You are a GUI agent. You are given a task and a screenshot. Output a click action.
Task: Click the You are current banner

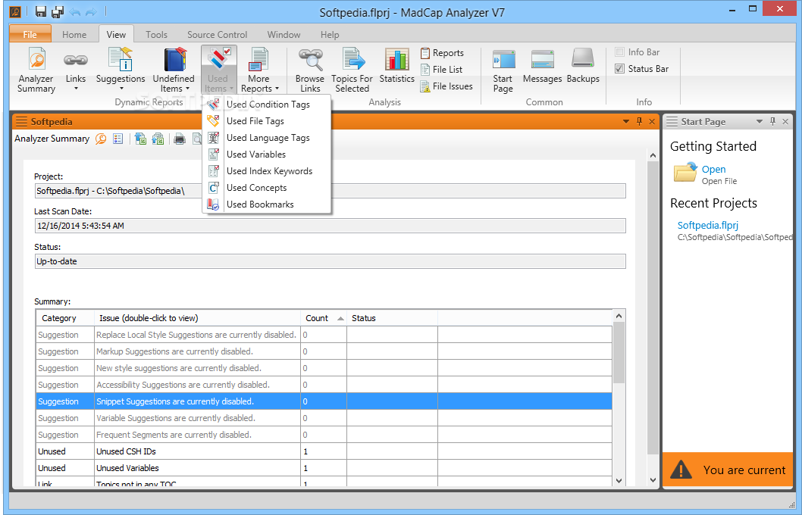727,469
